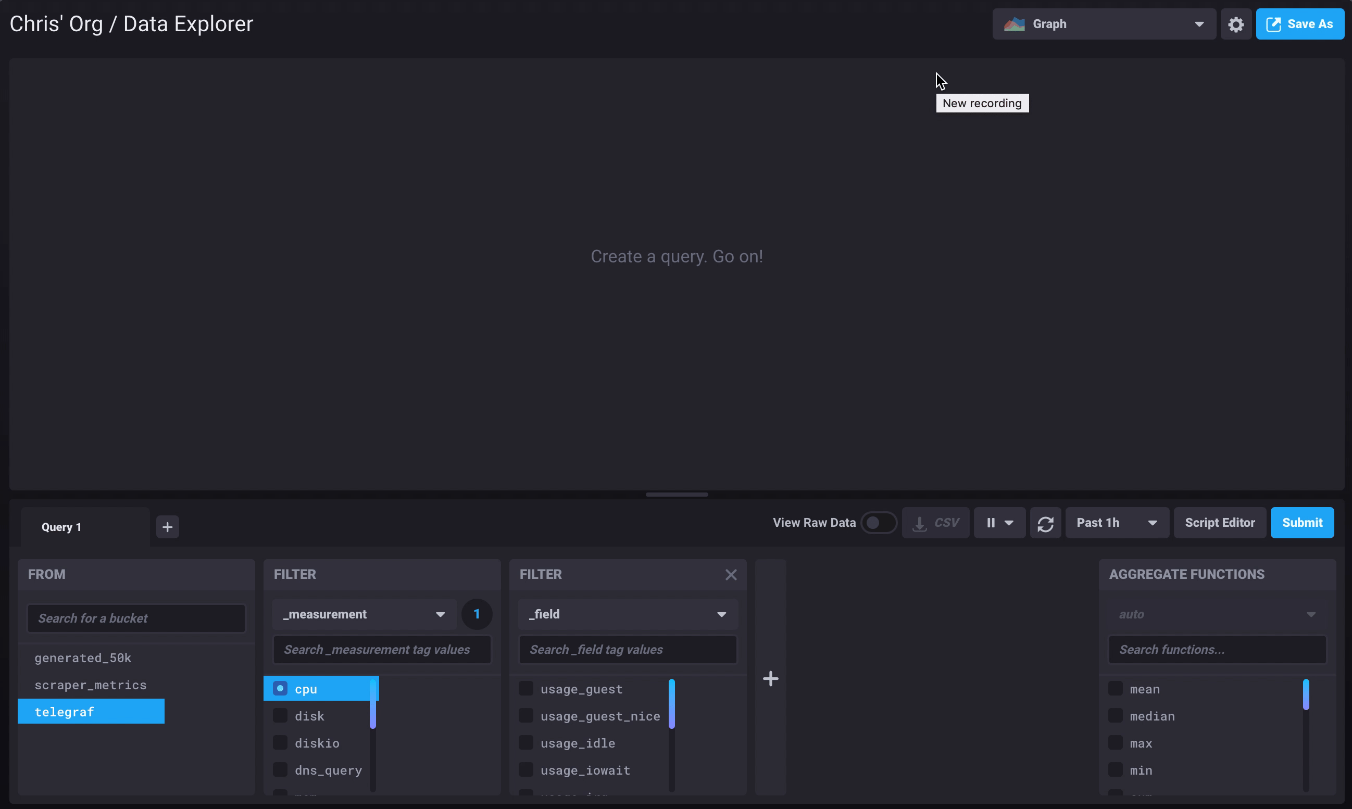Open the Past 1h time range dropdown
Image resolution: width=1352 pixels, height=809 pixels.
coord(1117,523)
